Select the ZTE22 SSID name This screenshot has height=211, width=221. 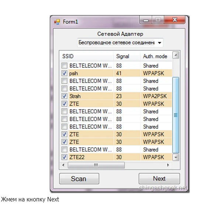click(x=77, y=157)
